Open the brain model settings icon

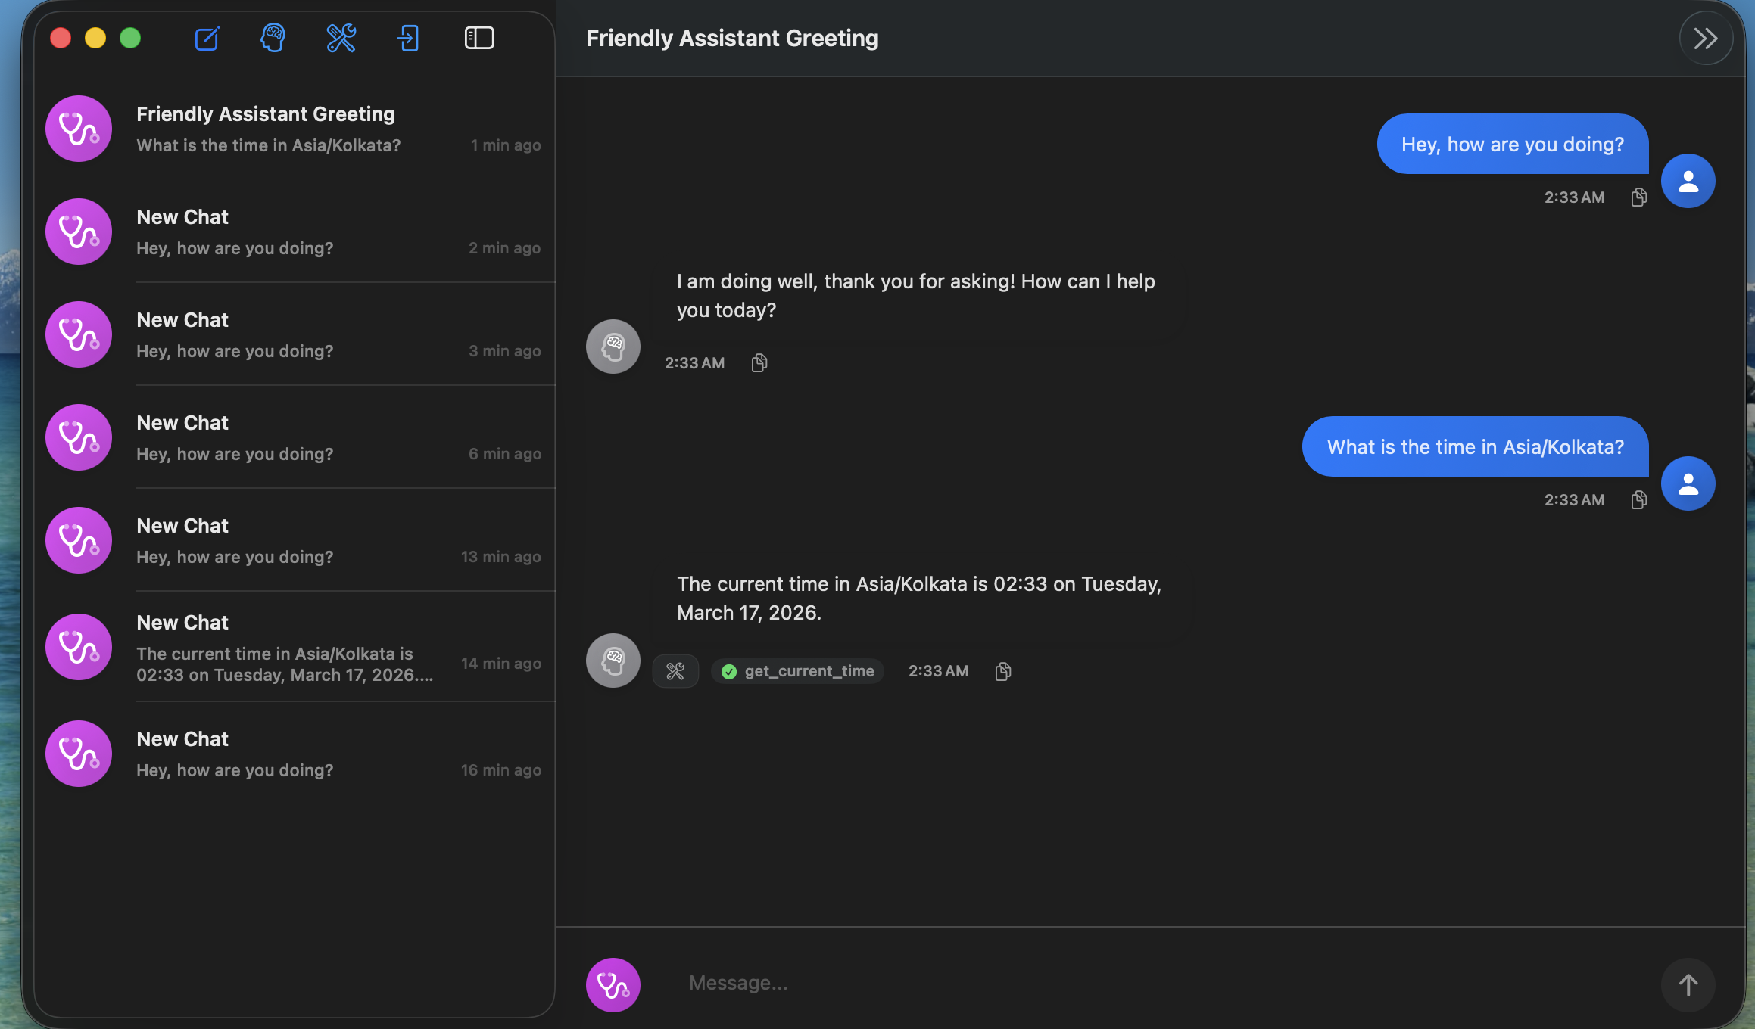[x=273, y=38]
